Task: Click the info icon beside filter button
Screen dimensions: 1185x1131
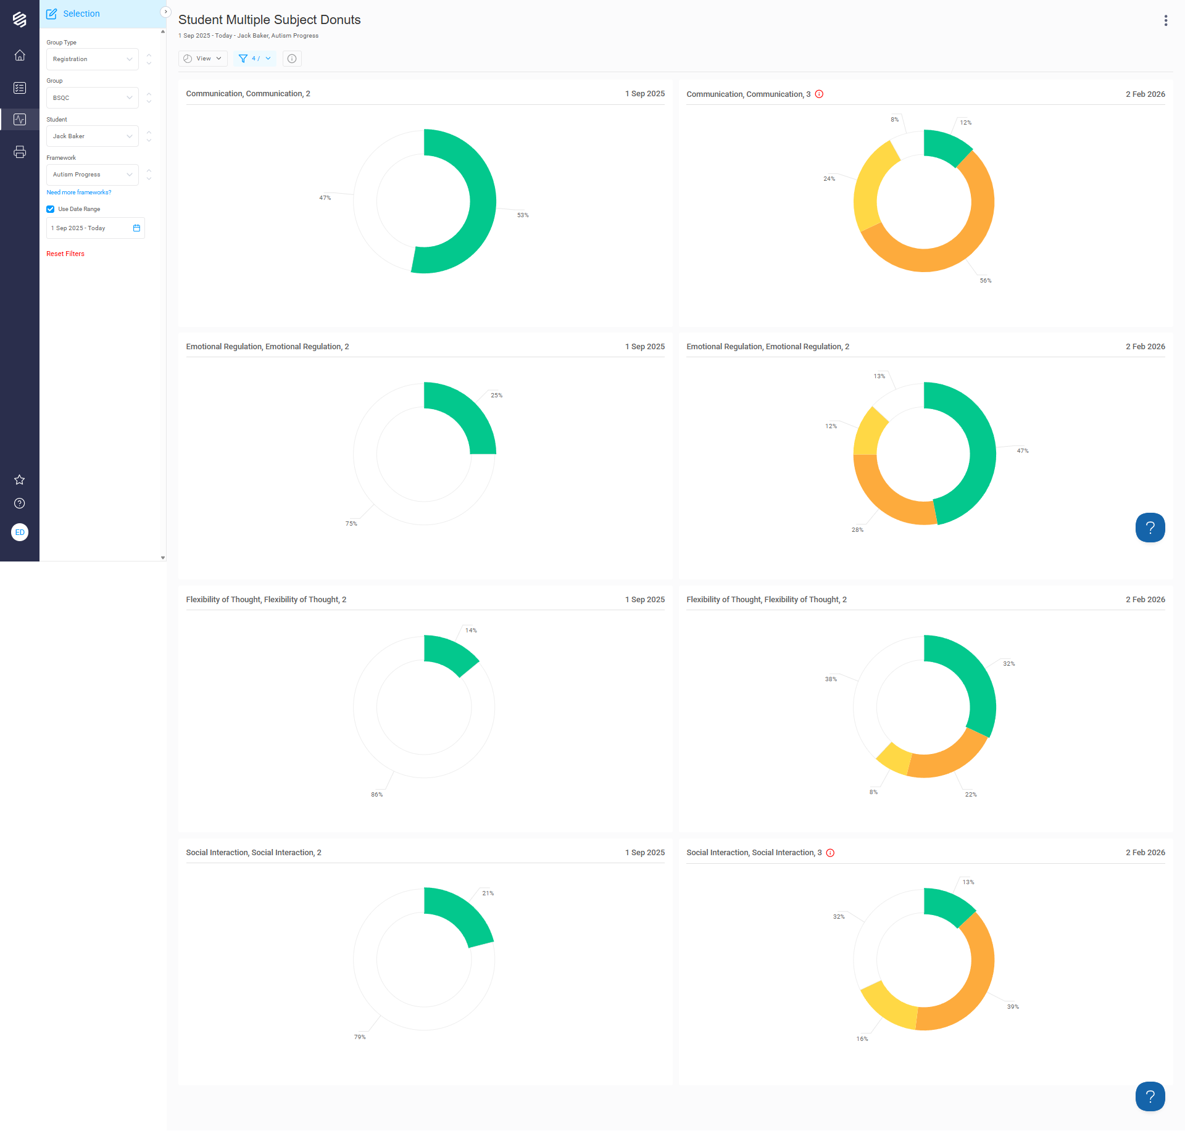Action: coord(292,59)
